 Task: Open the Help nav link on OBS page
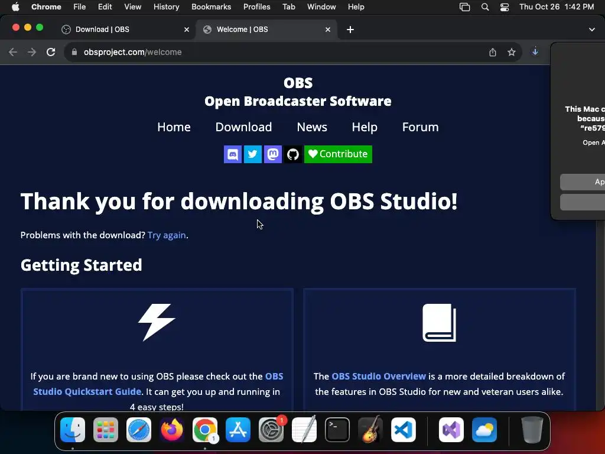(x=365, y=127)
